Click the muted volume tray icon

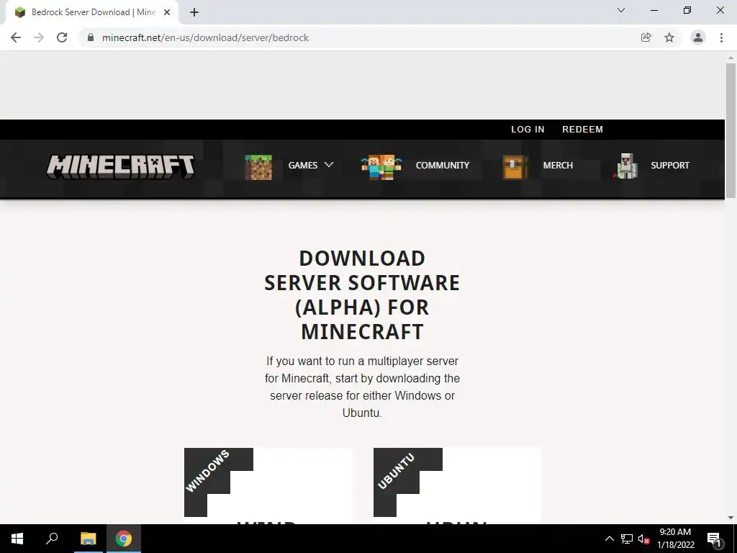[x=643, y=539]
